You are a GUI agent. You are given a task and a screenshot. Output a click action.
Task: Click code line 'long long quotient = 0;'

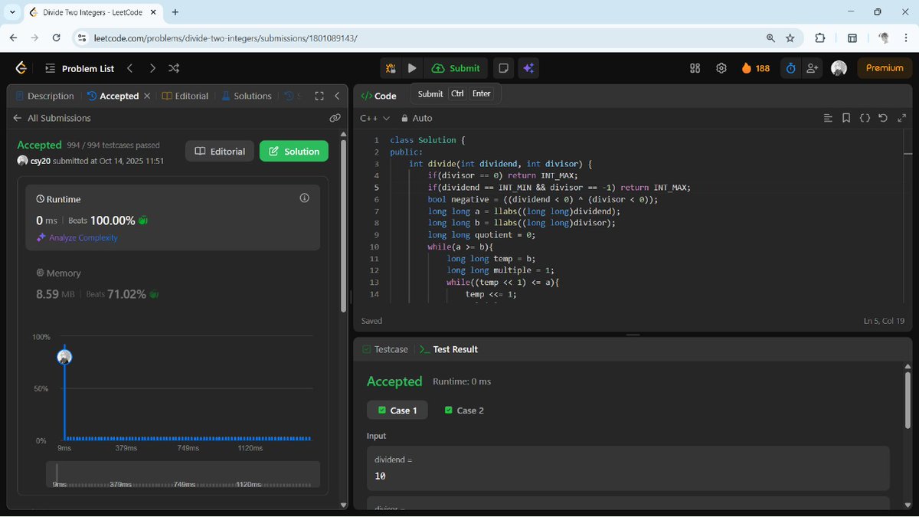click(482, 235)
